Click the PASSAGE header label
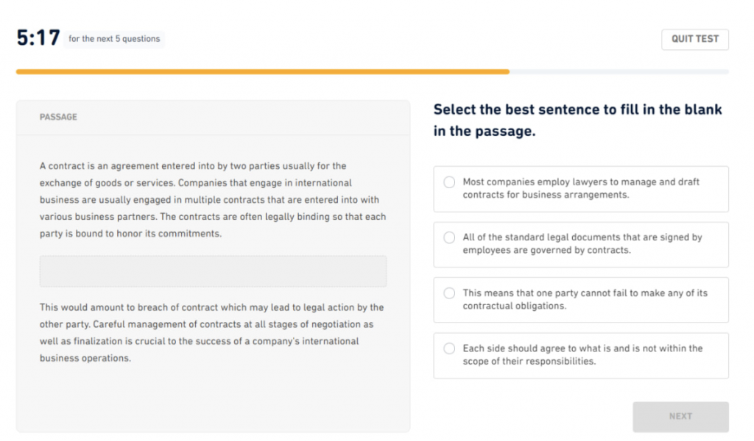Image resolution: width=754 pixels, height=441 pixels. (58, 117)
